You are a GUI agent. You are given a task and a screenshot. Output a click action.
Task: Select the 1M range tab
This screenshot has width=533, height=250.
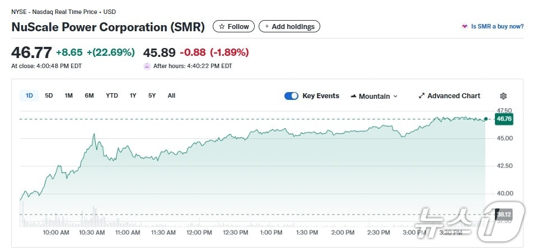point(69,95)
